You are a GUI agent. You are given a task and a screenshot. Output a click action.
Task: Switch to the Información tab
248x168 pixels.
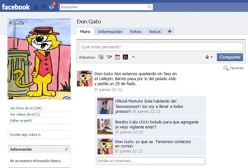[x=110, y=31]
